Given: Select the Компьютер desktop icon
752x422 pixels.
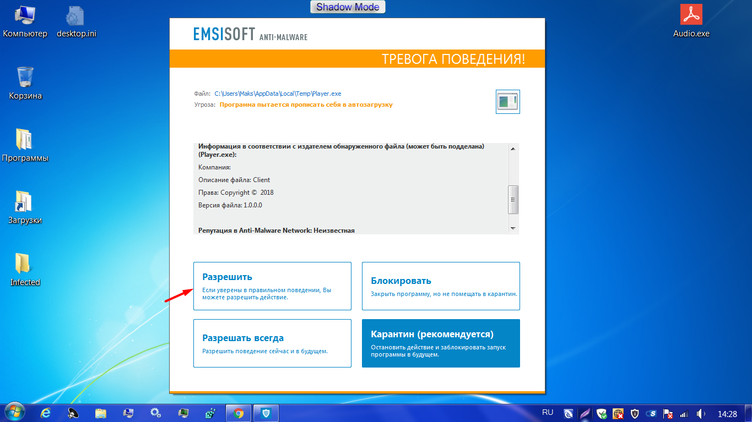Looking at the screenshot, I should click(25, 22).
